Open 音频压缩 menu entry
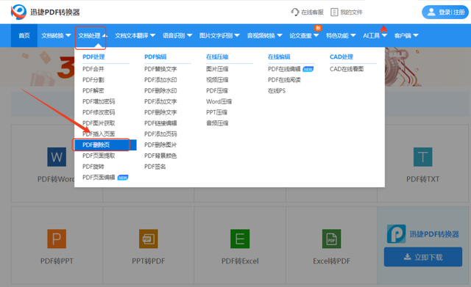Image resolution: width=471 pixels, height=287 pixels. pos(217,123)
